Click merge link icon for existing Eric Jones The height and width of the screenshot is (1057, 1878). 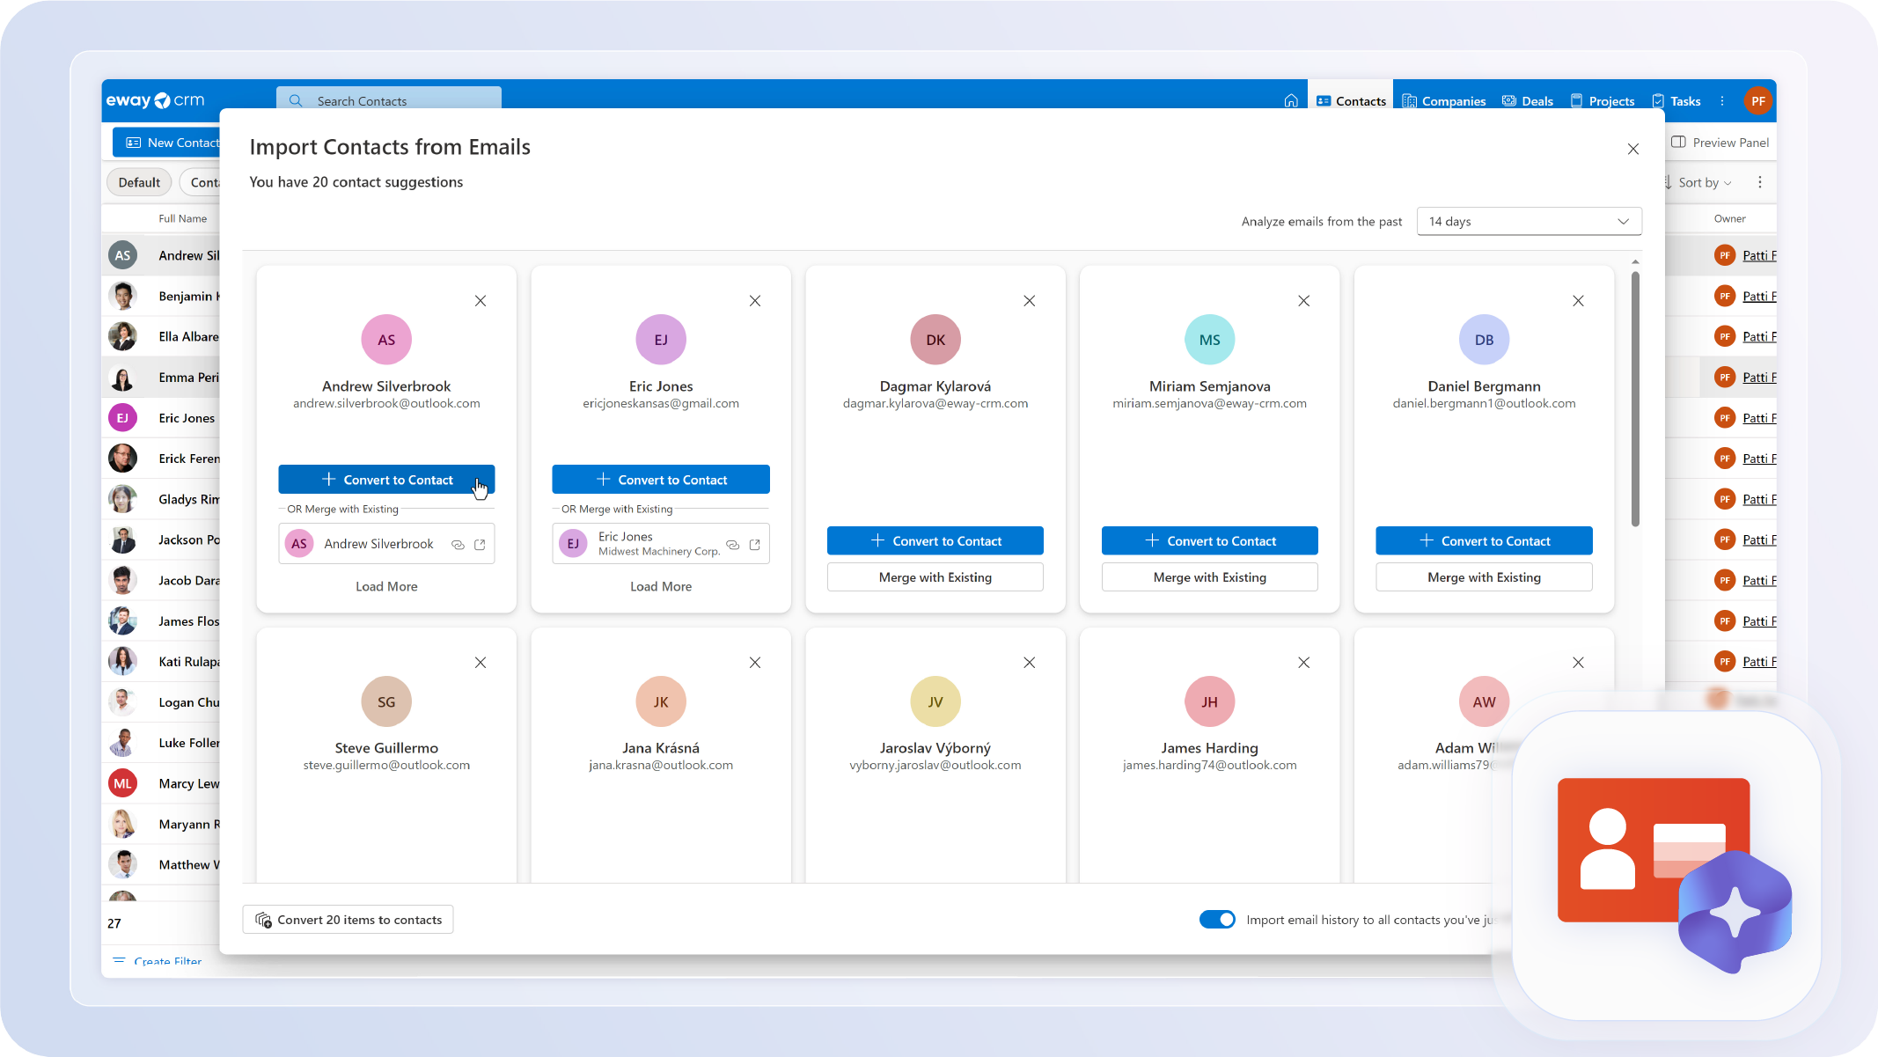[x=732, y=545]
